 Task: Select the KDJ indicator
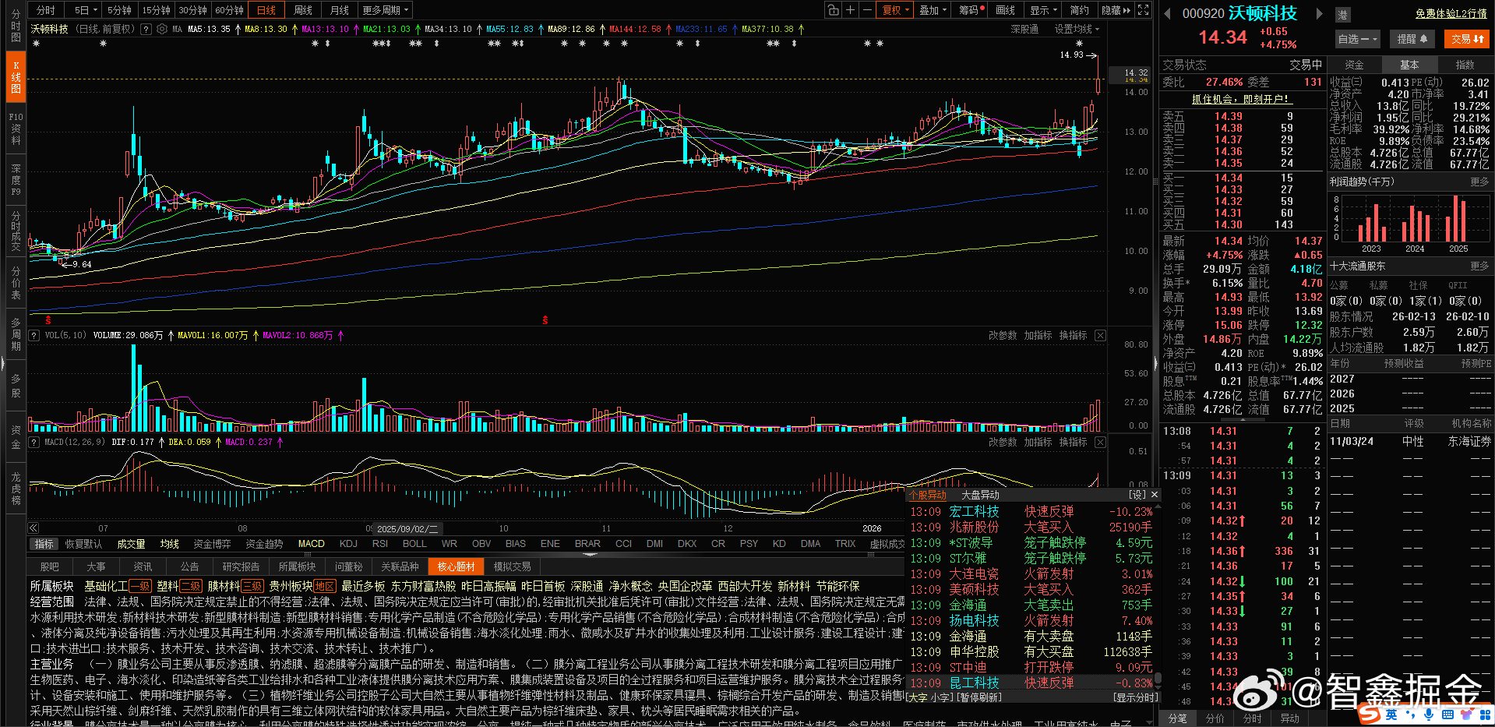pyautogui.click(x=348, y=544)
